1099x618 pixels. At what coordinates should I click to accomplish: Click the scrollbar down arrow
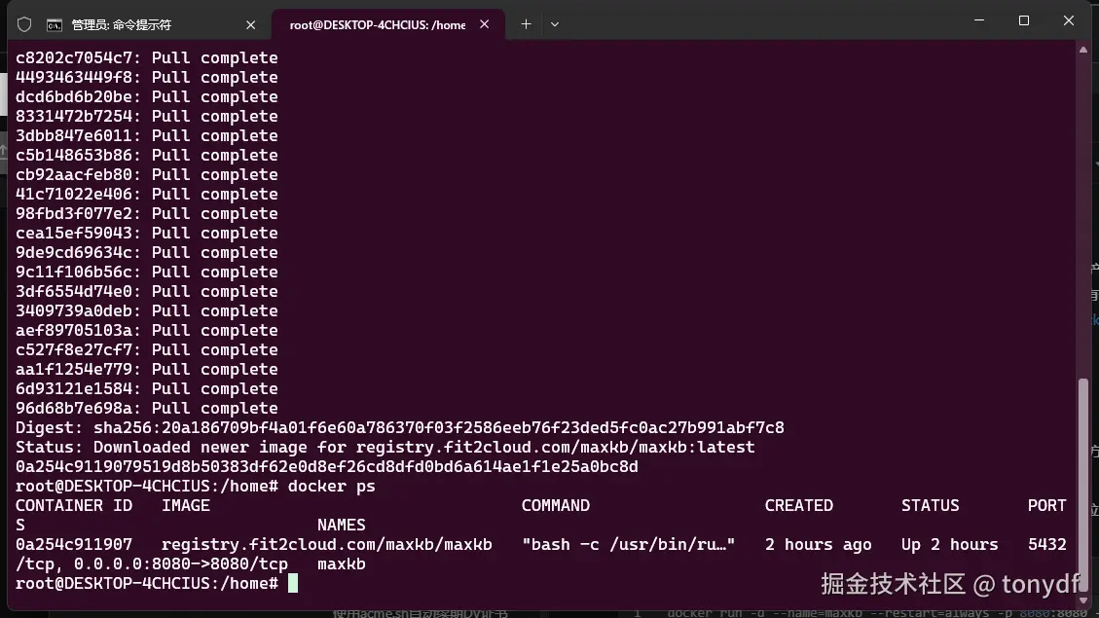[x=1083, y=600]
